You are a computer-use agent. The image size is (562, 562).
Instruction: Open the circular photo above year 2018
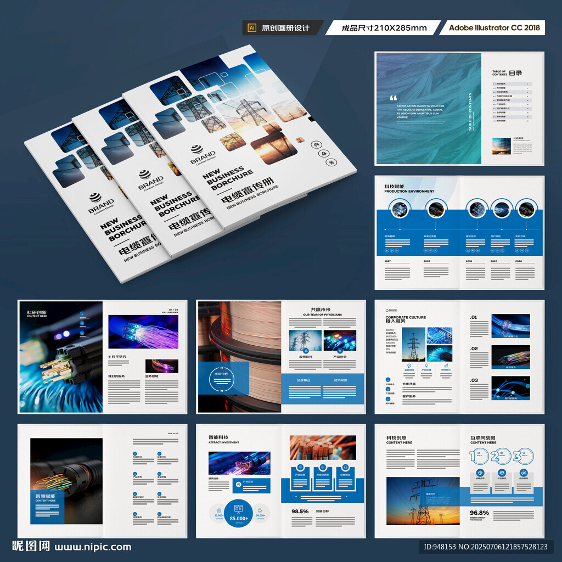coord(477,209)
